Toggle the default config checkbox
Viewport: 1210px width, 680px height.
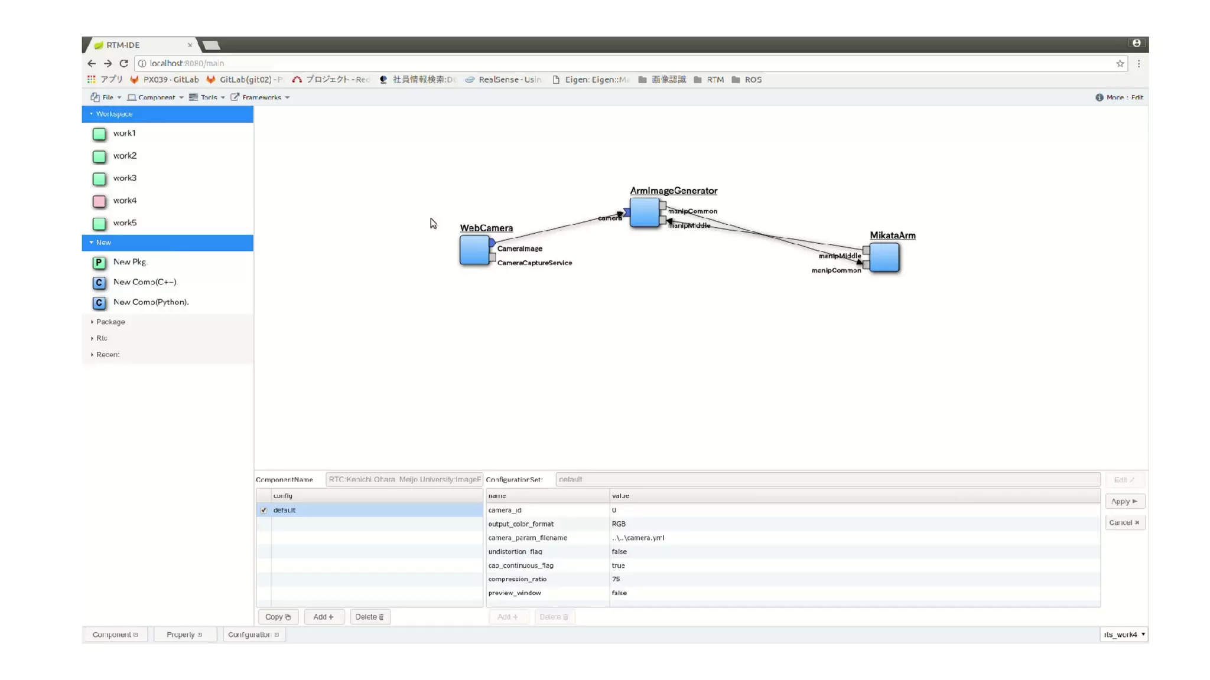pyautogui.click(x=264, y=510)
